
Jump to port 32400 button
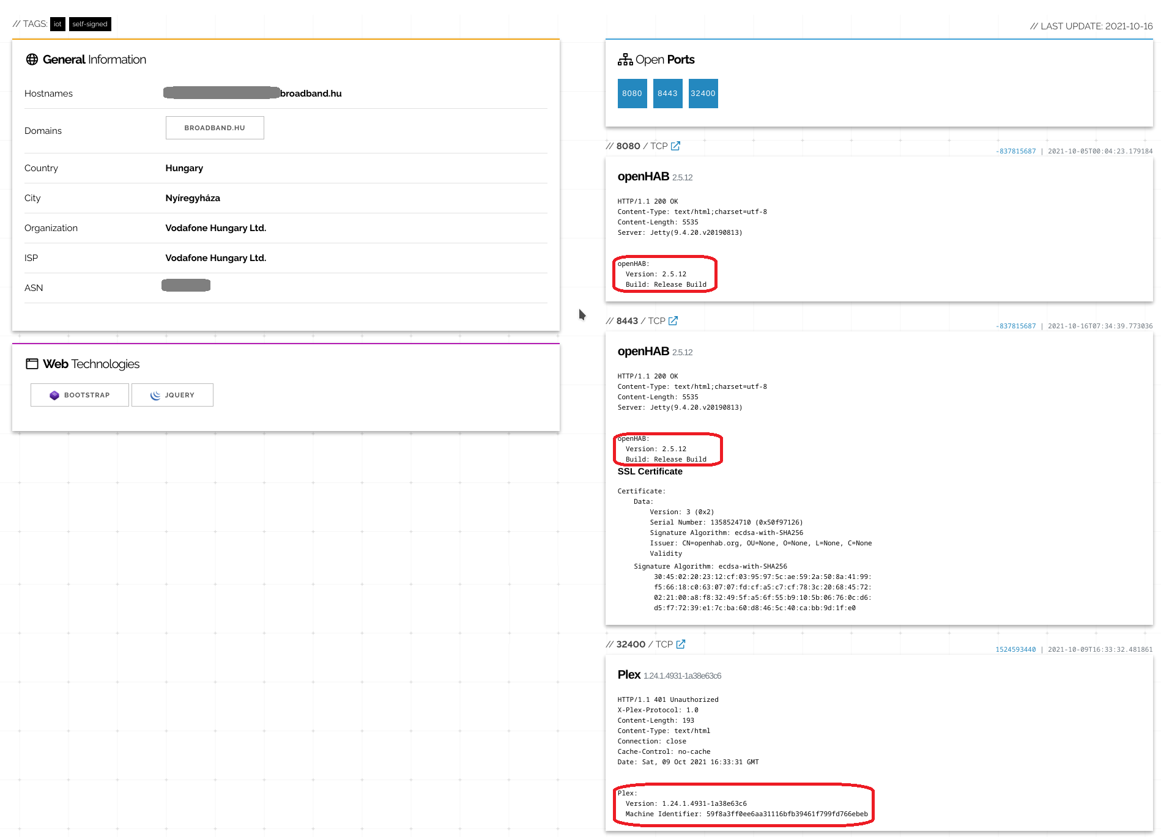(x=703, y=94)
